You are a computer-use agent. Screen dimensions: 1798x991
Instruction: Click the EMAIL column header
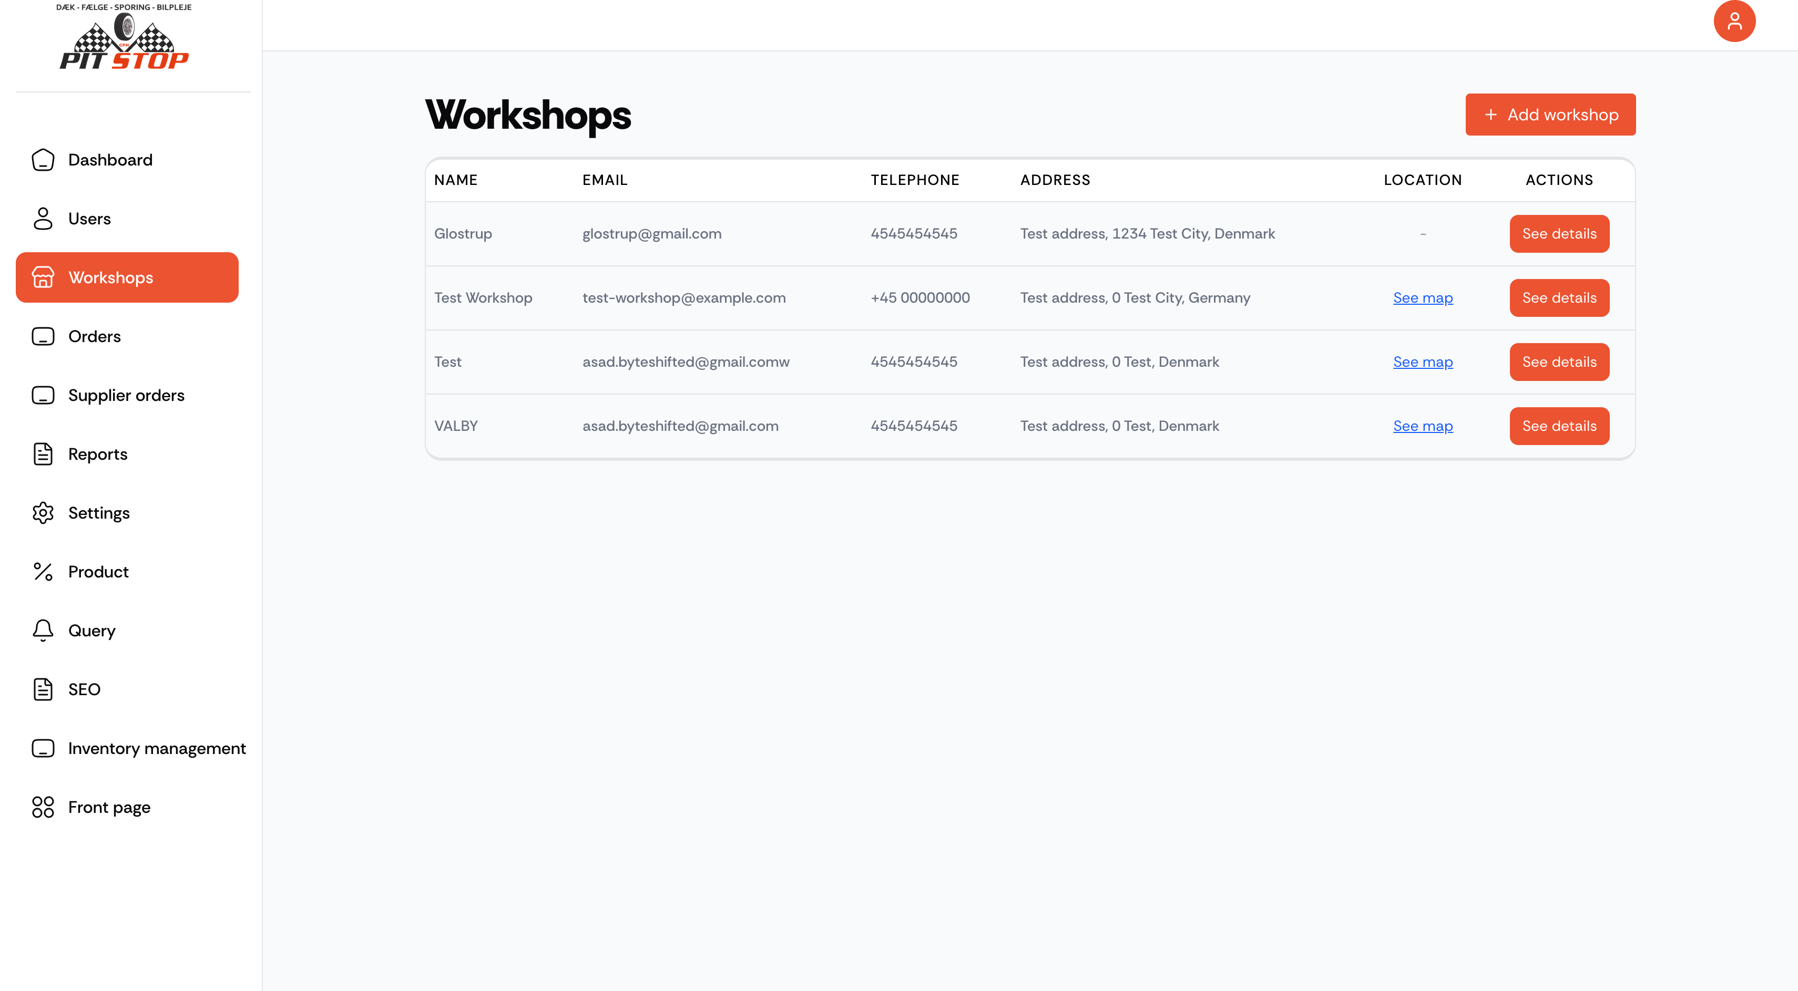coord(605,180)
